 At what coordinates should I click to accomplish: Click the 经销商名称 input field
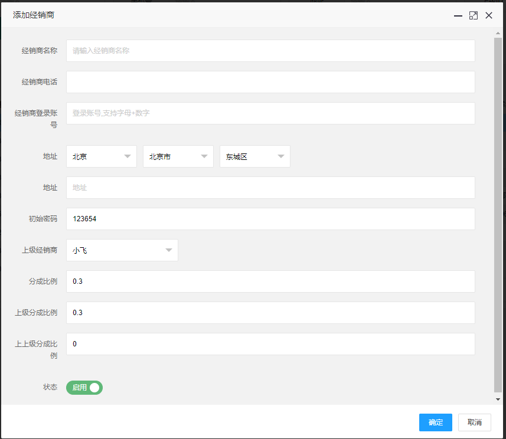(x=270, y=51)
